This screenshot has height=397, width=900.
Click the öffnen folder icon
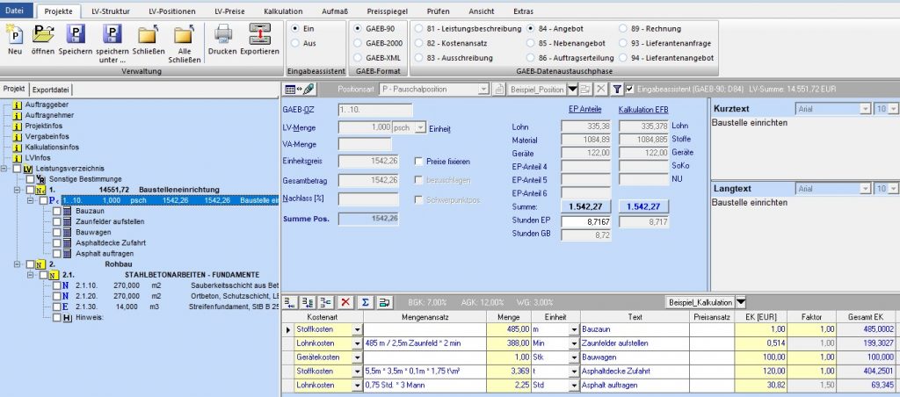point(43,34)
